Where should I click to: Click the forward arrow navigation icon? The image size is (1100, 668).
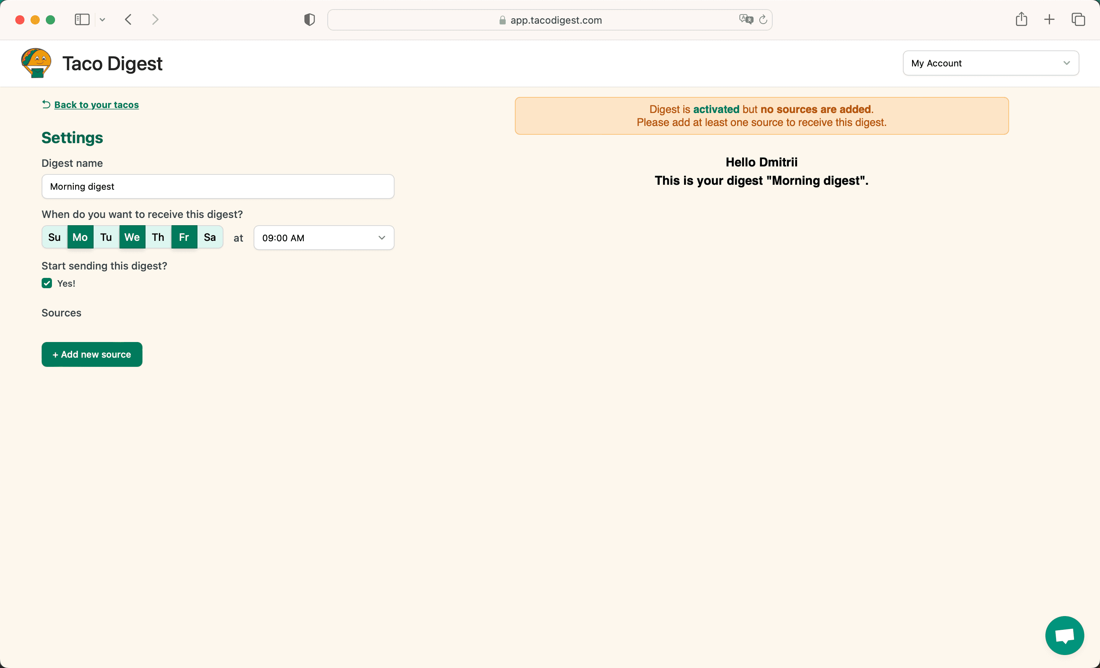coord(155,19)
